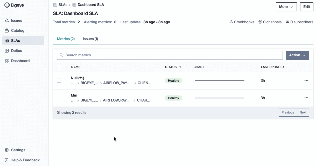Open the Action dropdown
The image size is (316, 166).
point(298,55)
